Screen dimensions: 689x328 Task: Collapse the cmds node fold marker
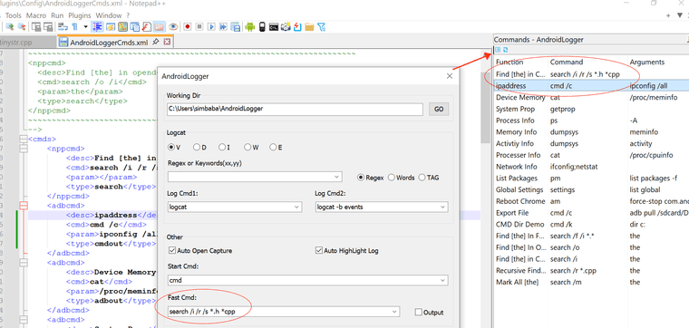(x=24, y=140)
